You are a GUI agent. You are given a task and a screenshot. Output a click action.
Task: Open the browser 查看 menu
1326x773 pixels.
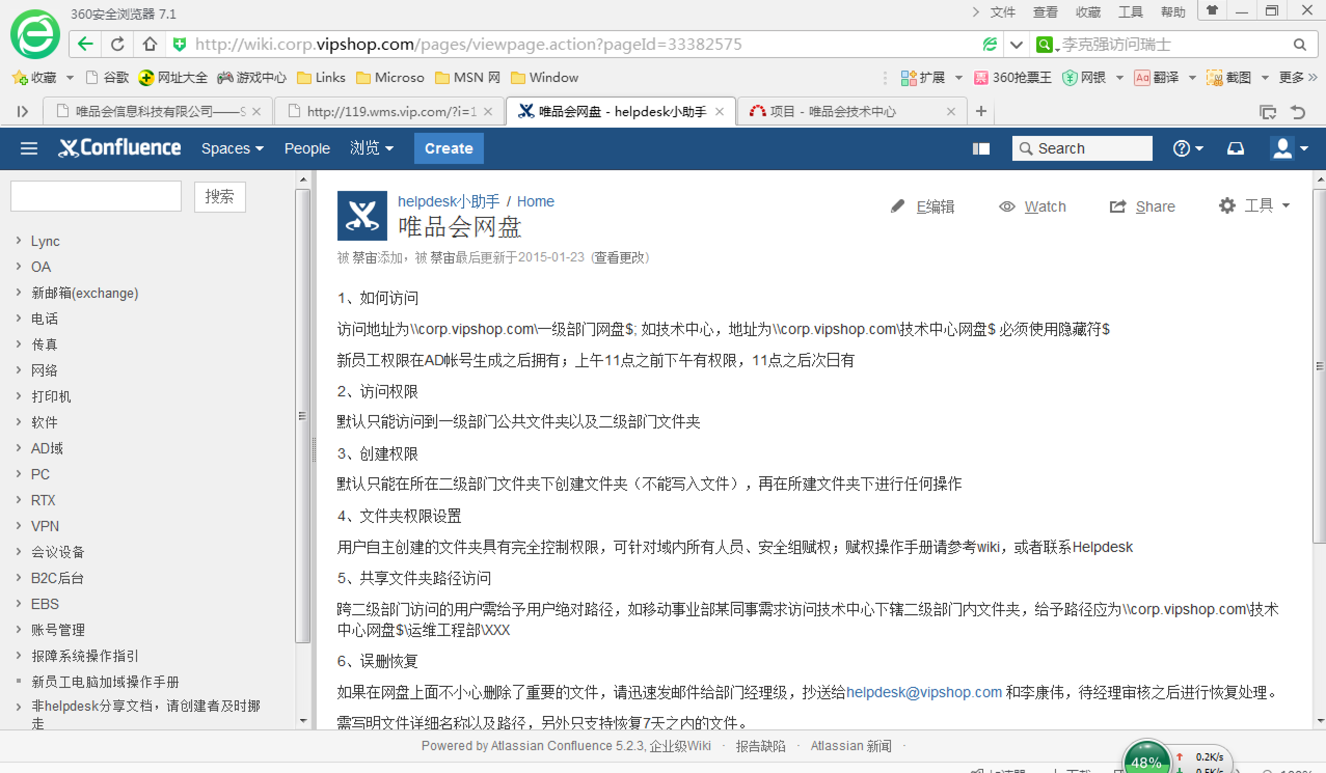[1045, 12]
